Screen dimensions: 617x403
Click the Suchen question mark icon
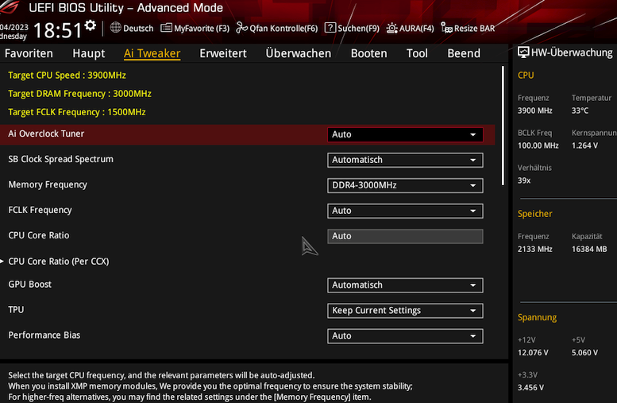(x=330, y=28)
